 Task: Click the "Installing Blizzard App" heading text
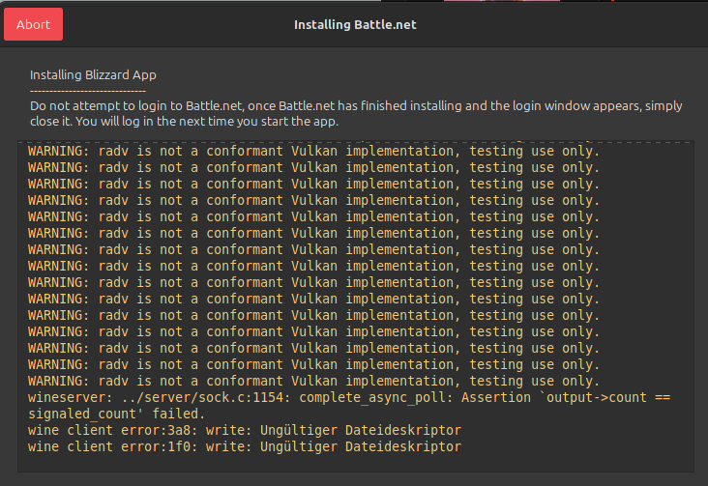point(93,74)
